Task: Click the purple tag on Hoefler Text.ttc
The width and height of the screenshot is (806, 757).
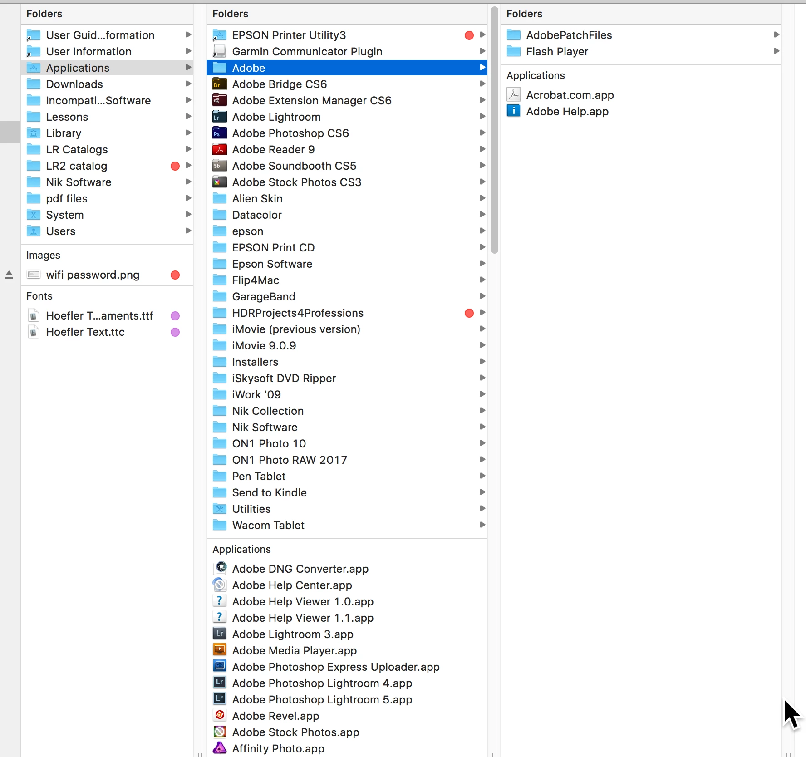Action: 175,332
